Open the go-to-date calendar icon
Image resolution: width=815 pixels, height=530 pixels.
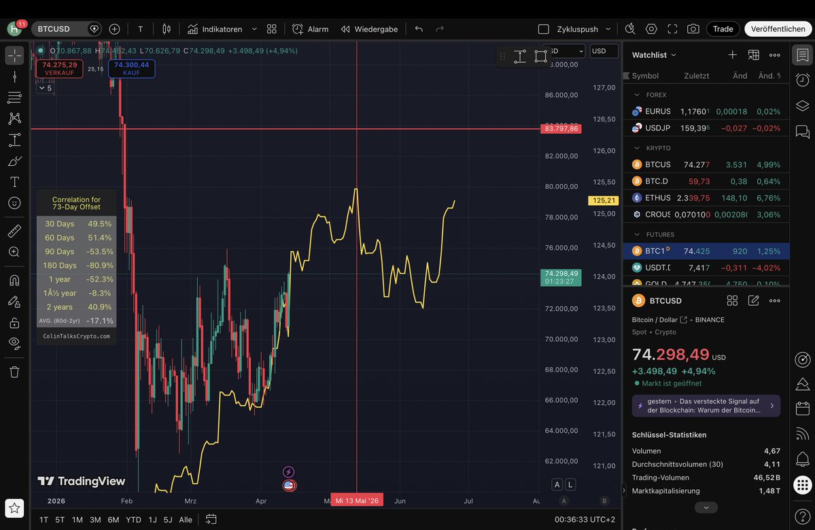pyautogui.click(x=211, y=519)
